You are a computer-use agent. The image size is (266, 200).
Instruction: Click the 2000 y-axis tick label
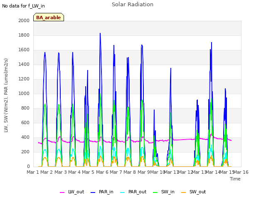click(24, 20)
